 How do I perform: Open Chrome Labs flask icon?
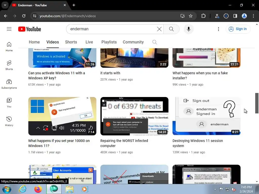click(x=217, y=16)
